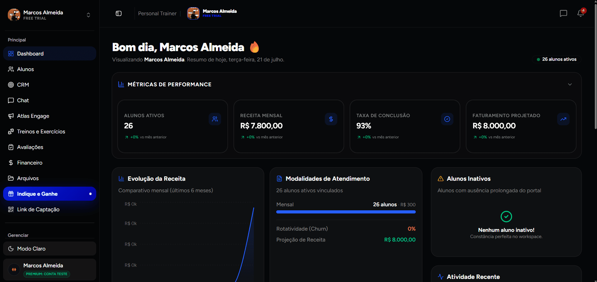Viewport: 597px width, 282px height.
Task: Click the users icon in Alunos Ativos card
Action: pos(215,119)
